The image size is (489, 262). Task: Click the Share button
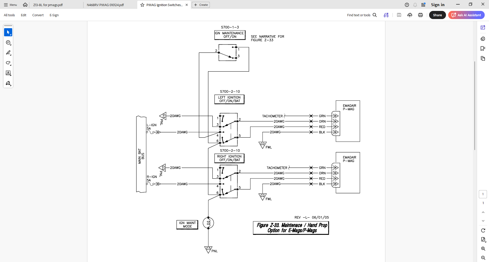tap(437, 15)
